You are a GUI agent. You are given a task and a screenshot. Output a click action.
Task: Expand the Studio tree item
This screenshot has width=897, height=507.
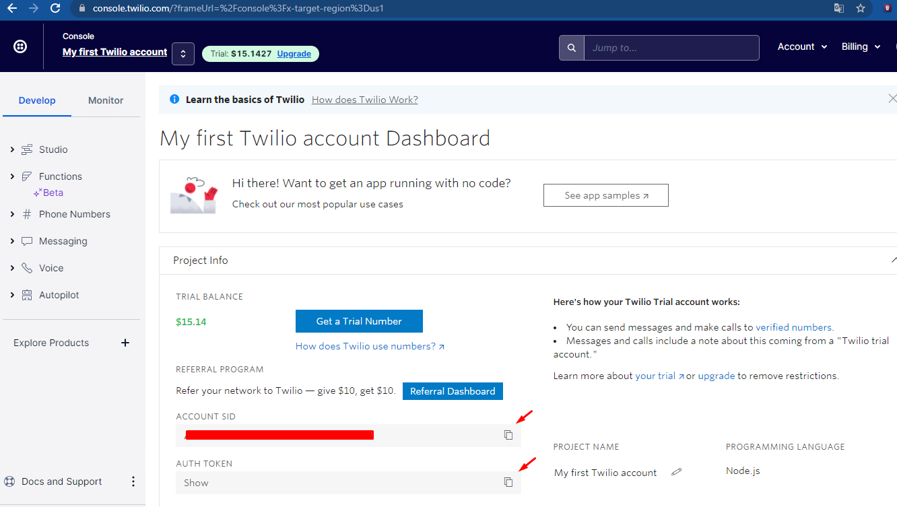[12, 149]
